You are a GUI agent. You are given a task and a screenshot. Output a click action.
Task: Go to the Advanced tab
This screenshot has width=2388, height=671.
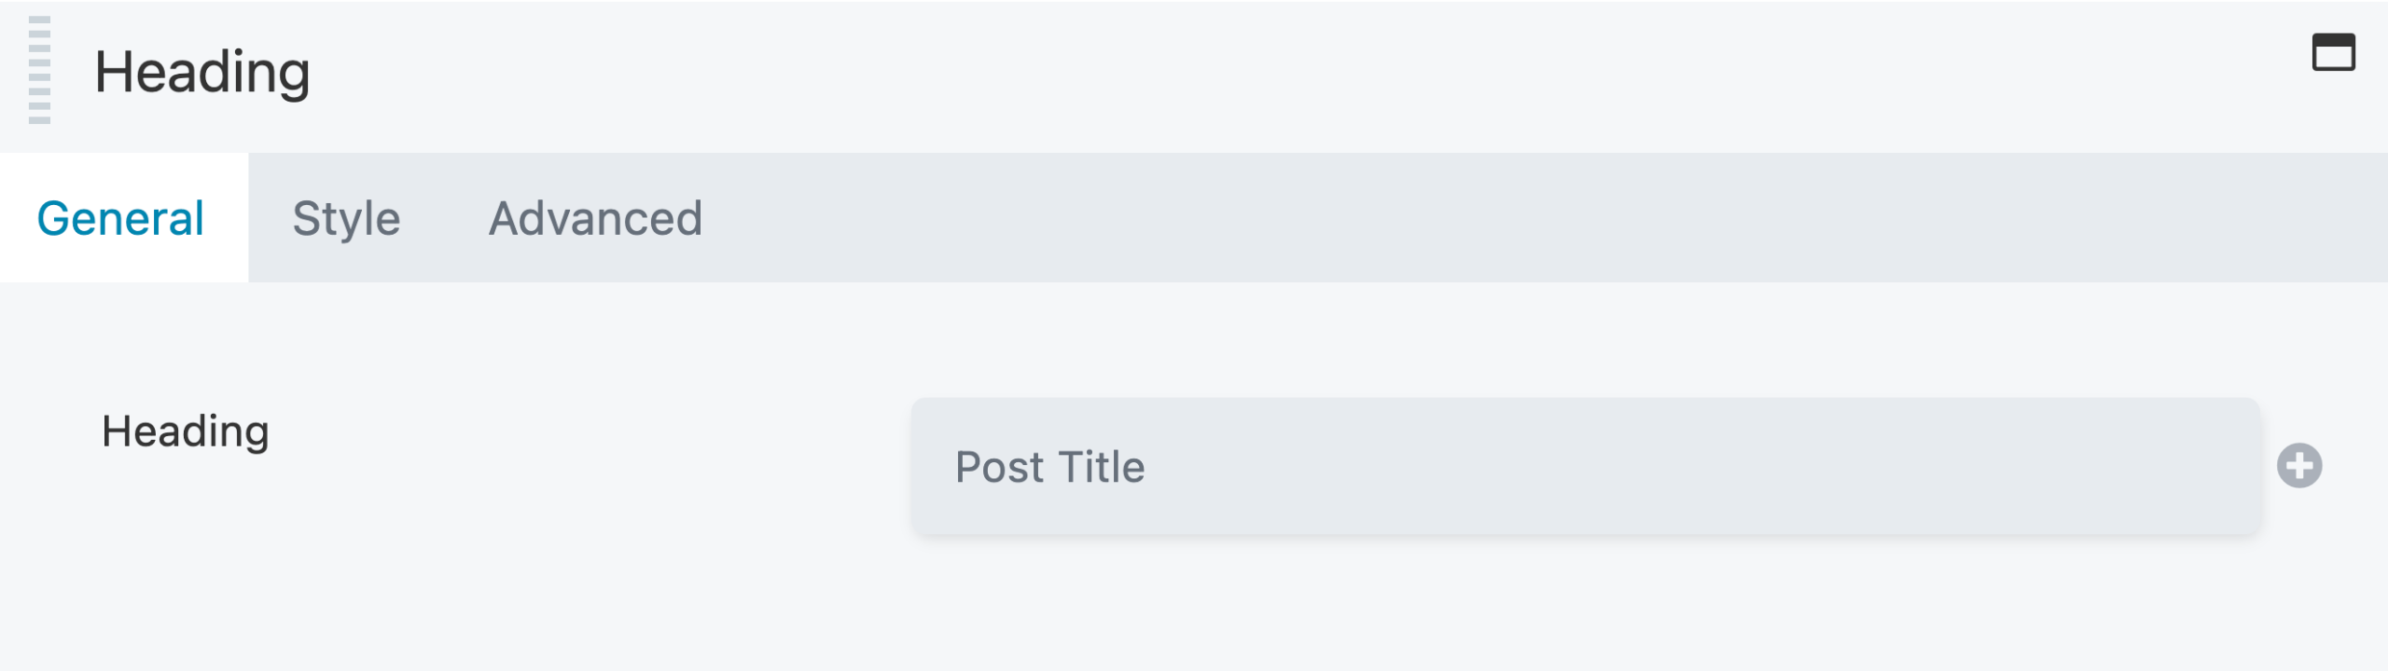pyautogui.click(x=595, y=219)
